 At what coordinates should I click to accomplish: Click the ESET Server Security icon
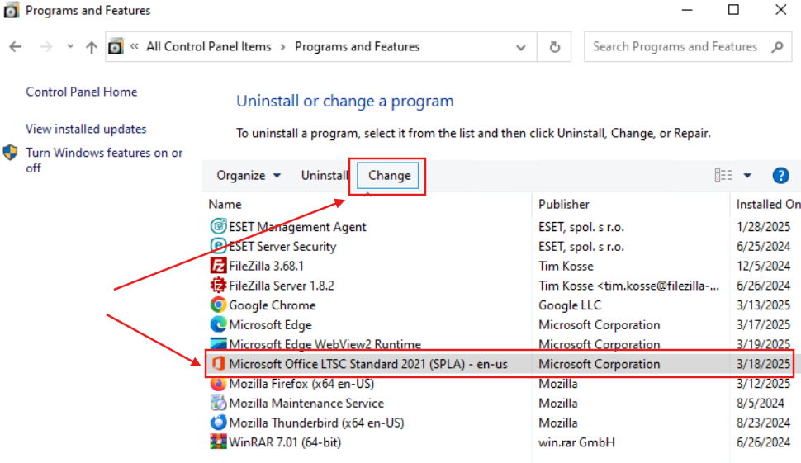click(x=218, y=246)
